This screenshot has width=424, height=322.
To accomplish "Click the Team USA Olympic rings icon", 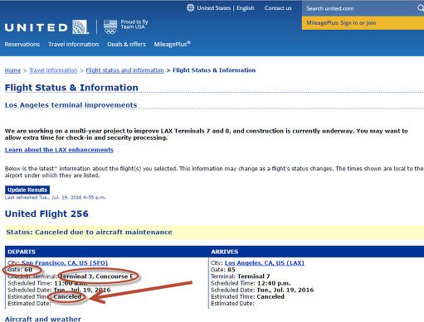I will (x=110, y=26).
